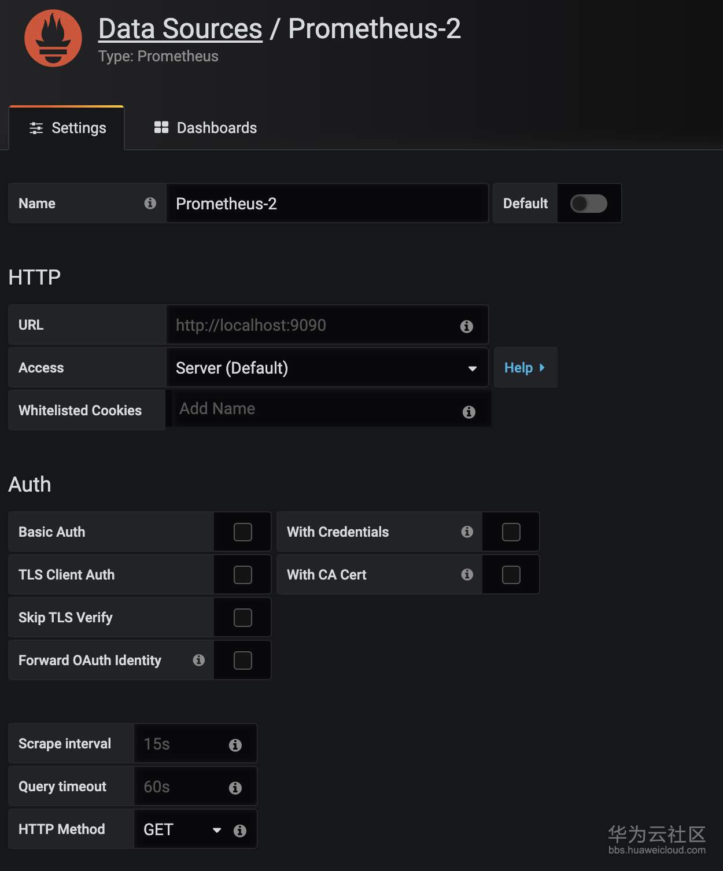Open the Access mode dropdown

[x=327, y=368]
